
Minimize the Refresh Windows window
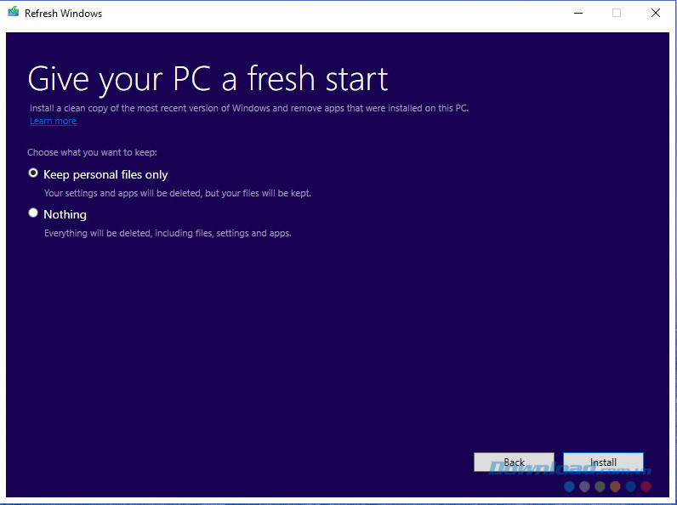point(578,13)
